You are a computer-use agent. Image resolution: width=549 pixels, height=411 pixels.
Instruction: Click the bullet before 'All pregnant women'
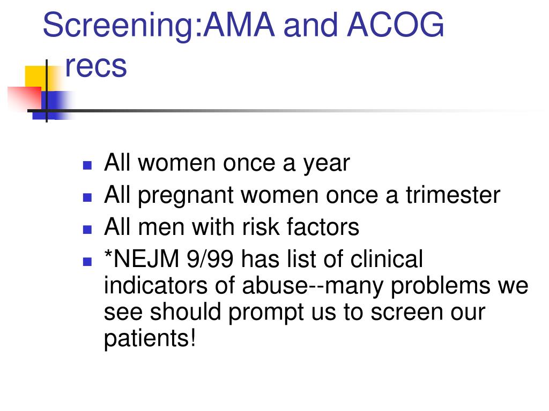[x=87, y=197]
